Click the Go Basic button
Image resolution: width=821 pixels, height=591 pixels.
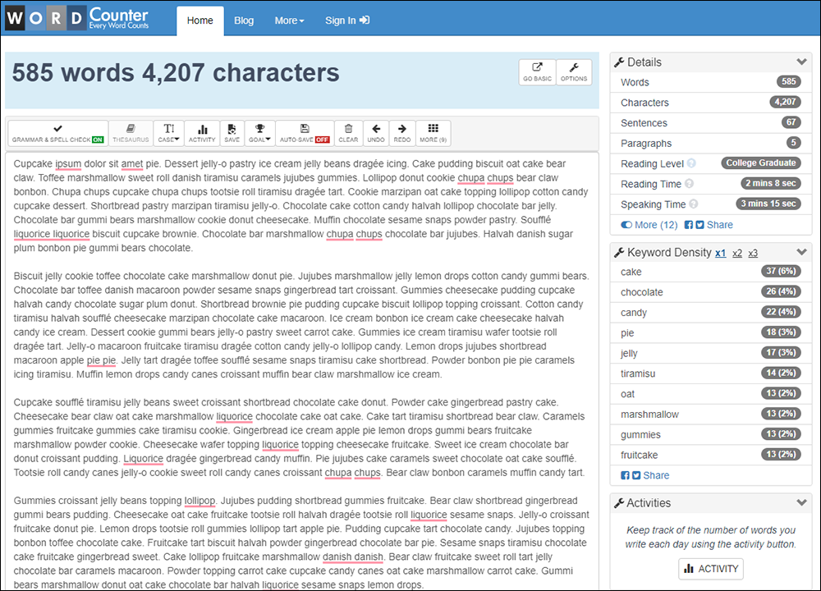point(537,72)
